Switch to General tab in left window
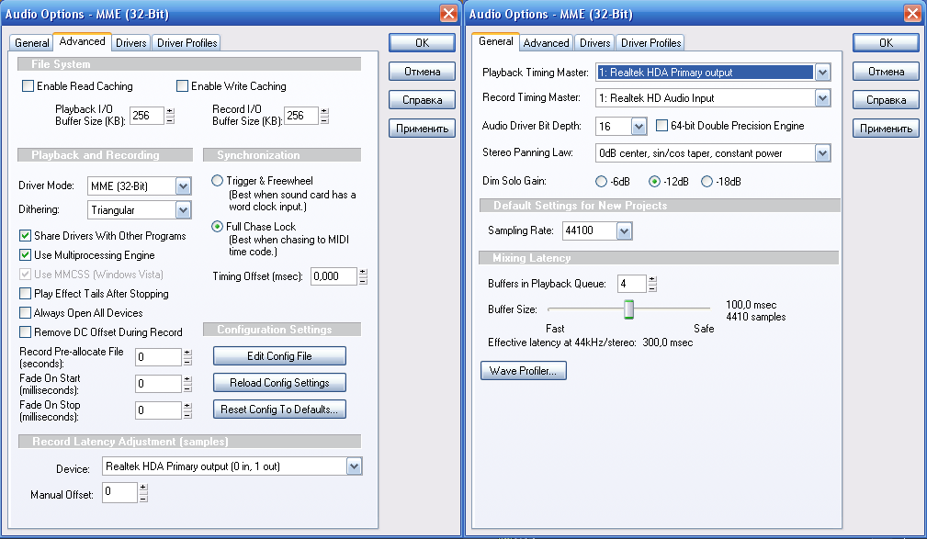The height and width of the screenshot is (539, 927). 32,43
